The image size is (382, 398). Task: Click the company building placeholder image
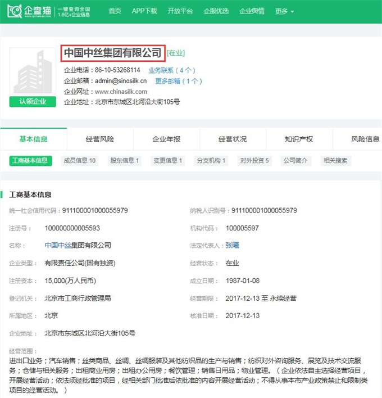click(x=33, y=72)
